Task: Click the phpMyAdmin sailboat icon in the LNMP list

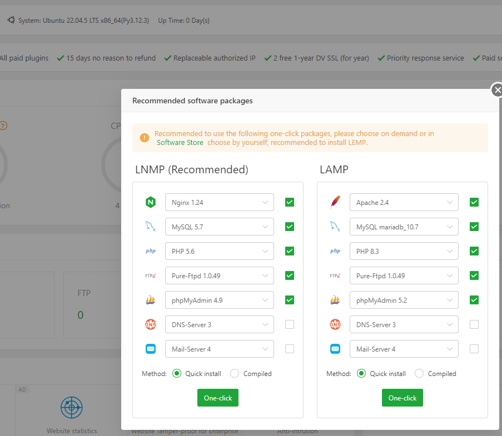Action: coord(150,300)
